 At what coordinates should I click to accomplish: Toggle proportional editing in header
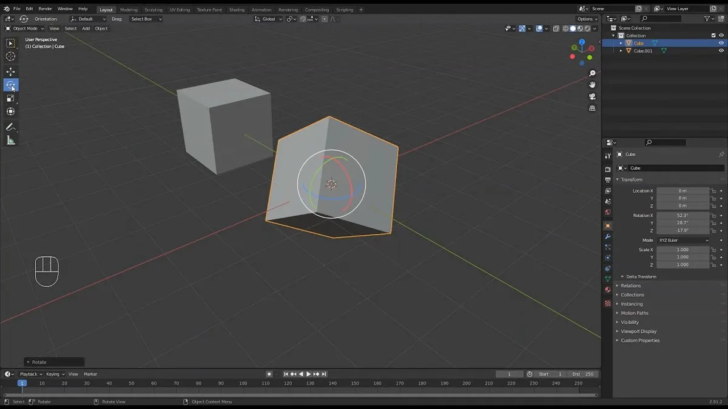pos(325,19)
